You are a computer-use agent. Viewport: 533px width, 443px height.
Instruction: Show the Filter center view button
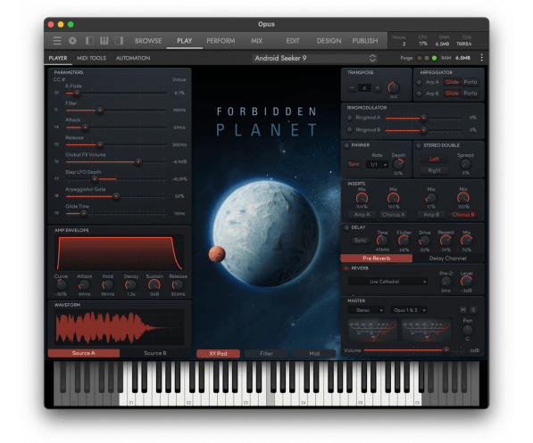click(266, 354)
